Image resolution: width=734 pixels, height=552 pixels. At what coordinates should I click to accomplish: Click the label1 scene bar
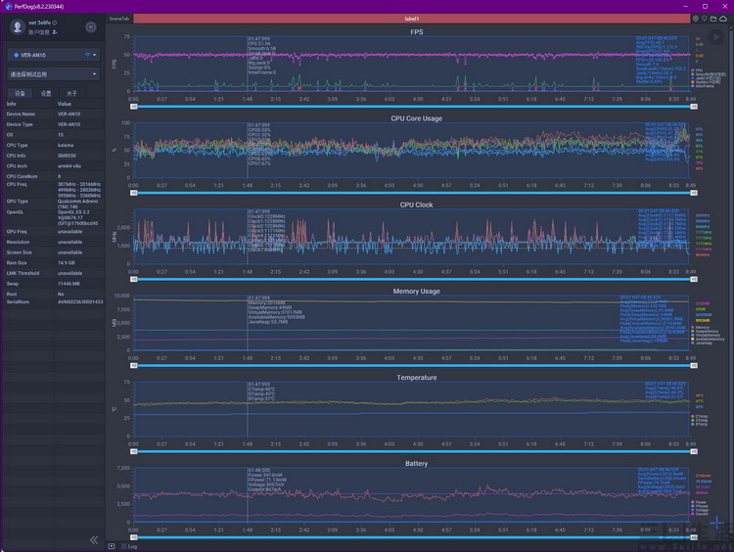[411, 19]
